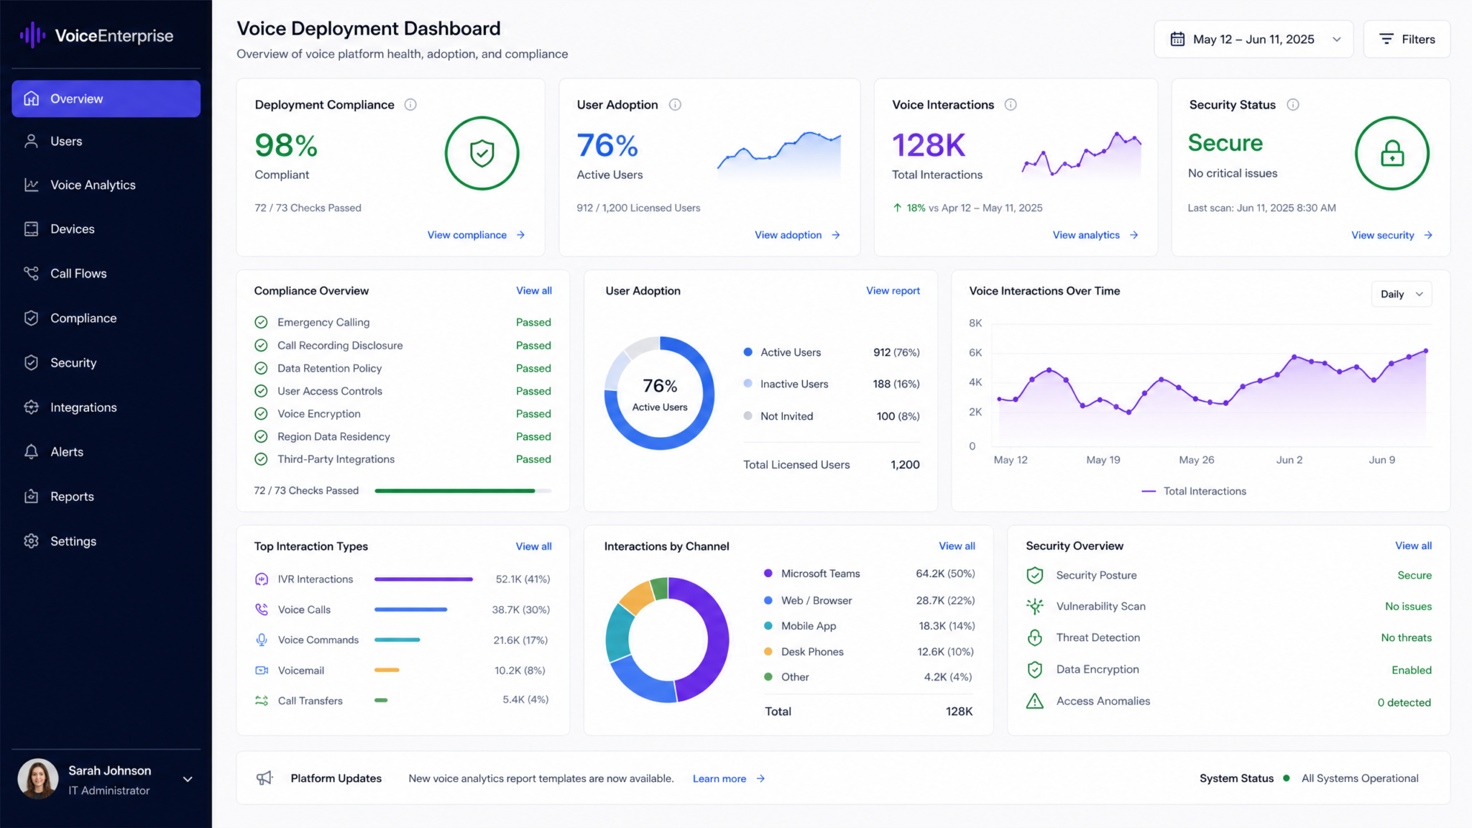Open the May 12 – Jun 11, 2025 date range dropdown
The image size is (1472, 828).
[1253, 39]
